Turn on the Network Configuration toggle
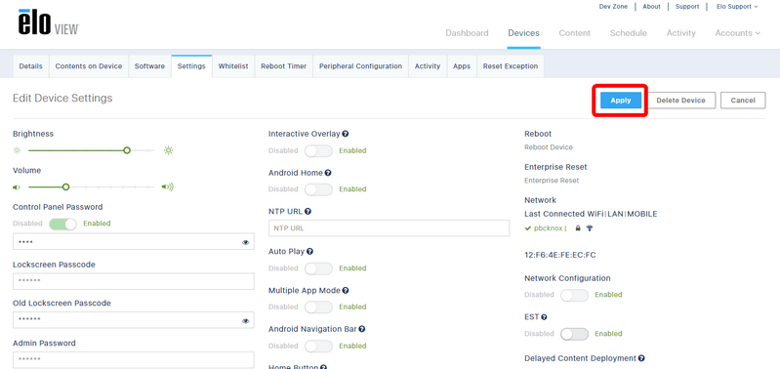 (x=574, y=295)
